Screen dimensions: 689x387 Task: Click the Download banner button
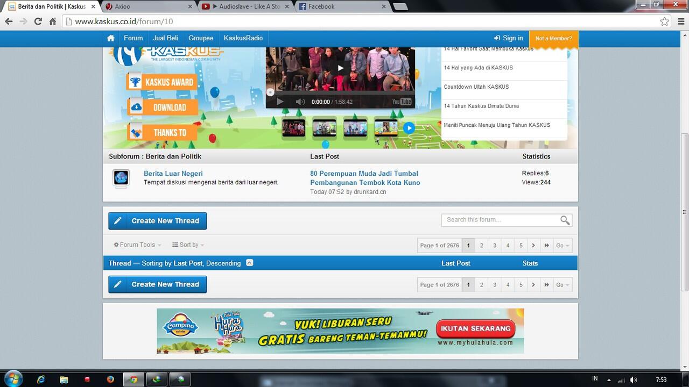162,107
